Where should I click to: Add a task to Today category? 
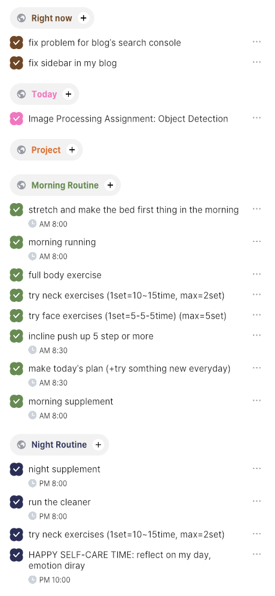tap(68, 94)
